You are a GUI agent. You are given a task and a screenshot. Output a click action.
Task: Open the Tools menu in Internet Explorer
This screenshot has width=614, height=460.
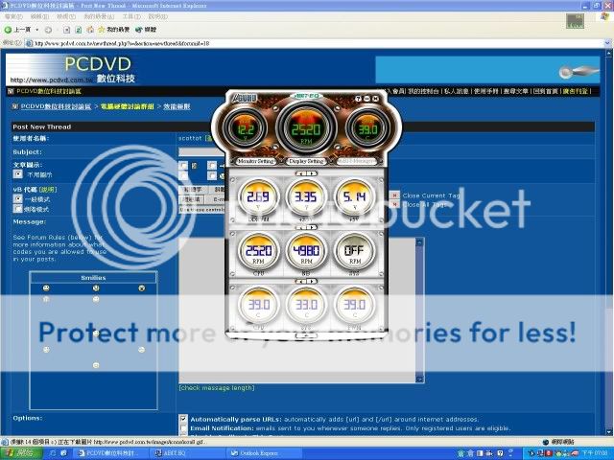(x=131, y=17)
